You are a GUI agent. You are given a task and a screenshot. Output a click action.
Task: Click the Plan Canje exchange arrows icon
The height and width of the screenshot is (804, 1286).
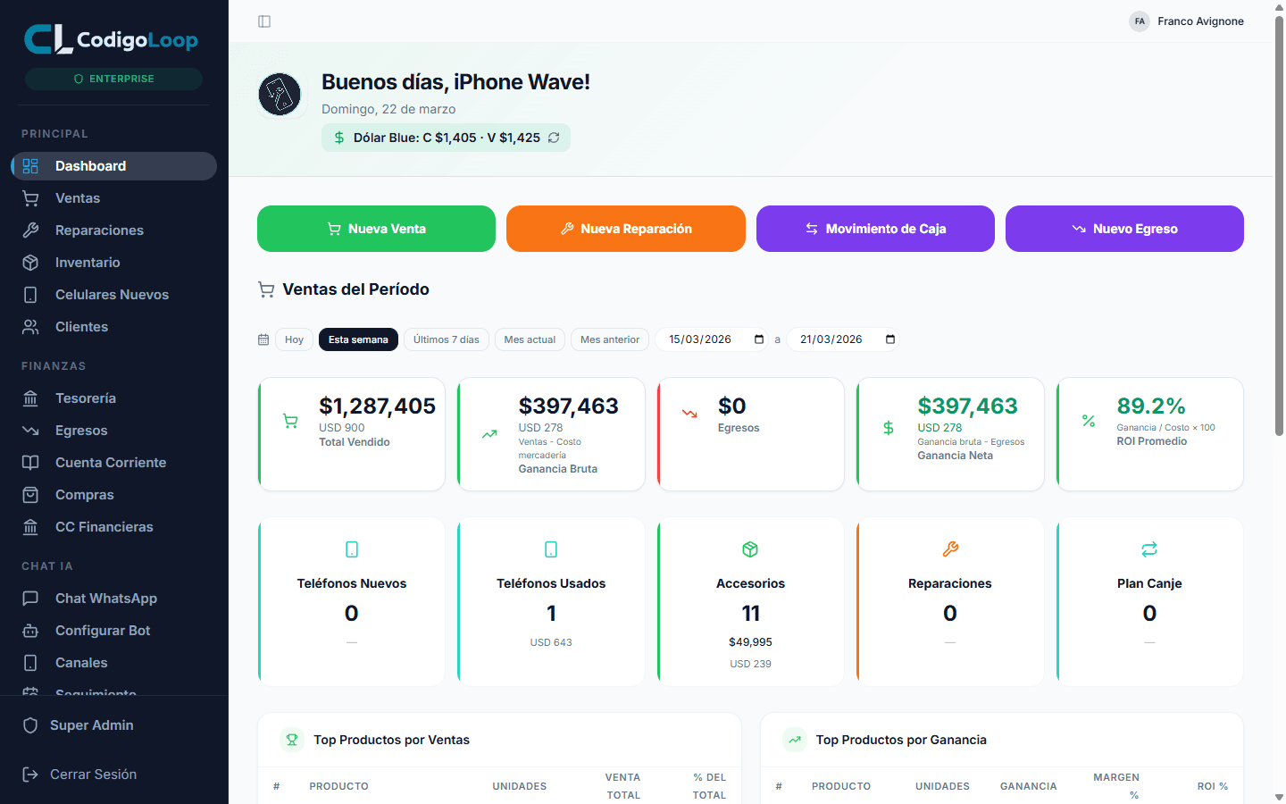[1149, 549]
